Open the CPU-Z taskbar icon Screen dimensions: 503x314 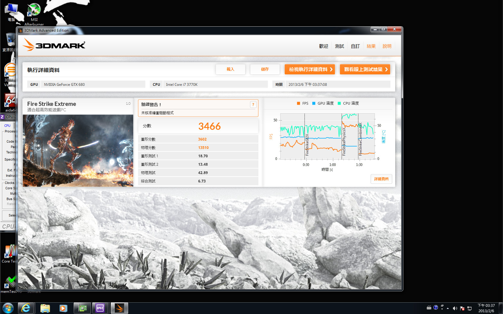100,308
